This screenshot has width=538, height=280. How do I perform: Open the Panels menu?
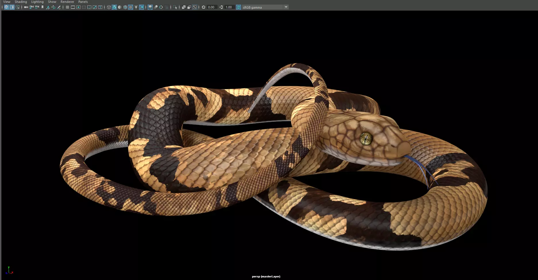tap(83, 2)
